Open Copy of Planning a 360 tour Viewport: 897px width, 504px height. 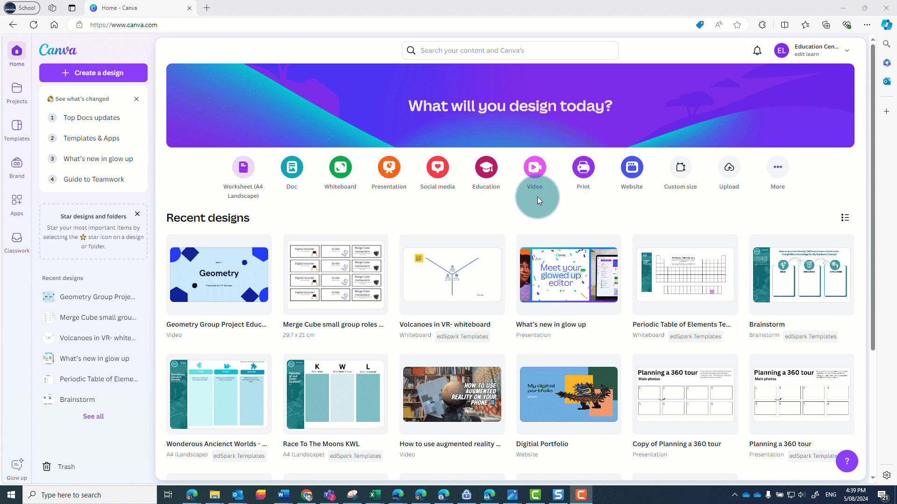[685, 394]
